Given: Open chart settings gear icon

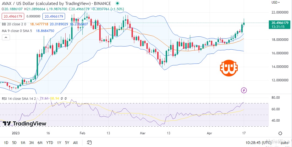Looking at the screenshot, I should pos(280,133).
